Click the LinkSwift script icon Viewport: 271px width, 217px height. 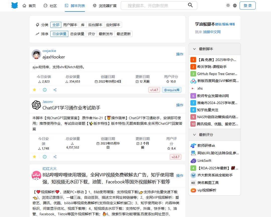(193, 161)
